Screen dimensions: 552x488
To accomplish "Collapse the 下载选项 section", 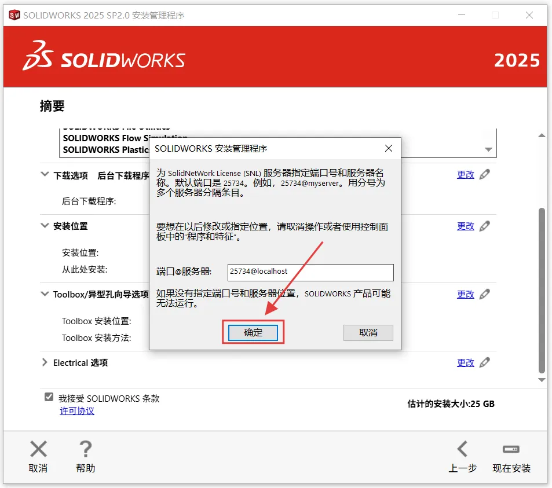I will tap(45, 174).
